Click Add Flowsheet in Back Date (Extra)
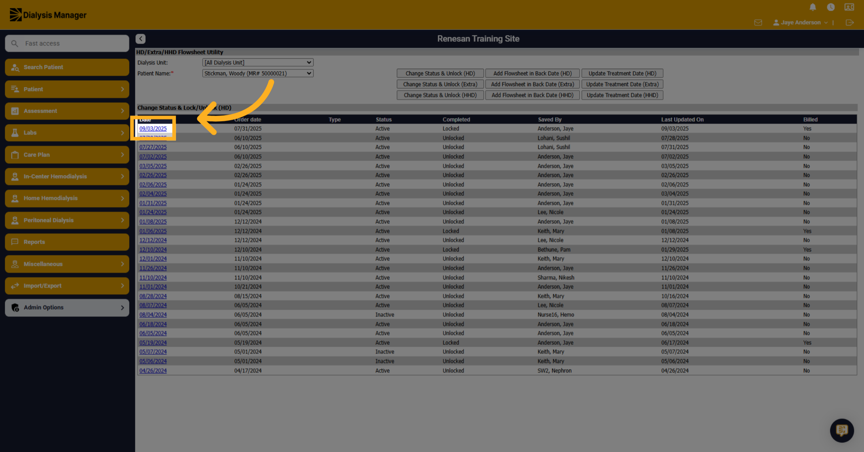The image size is (864, 452). [532, 84]
